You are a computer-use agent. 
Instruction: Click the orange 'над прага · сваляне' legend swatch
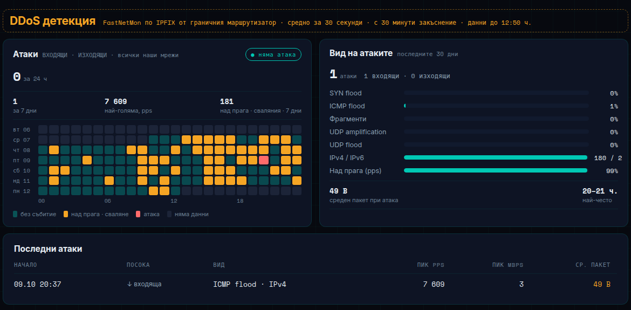66,215
